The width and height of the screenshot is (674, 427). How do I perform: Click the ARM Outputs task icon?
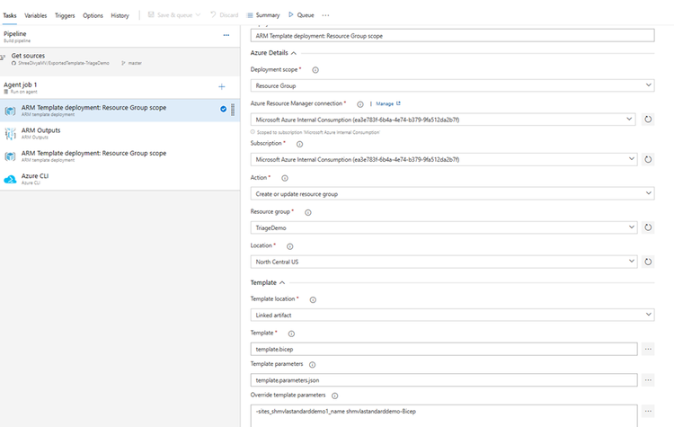coord(11,133)
